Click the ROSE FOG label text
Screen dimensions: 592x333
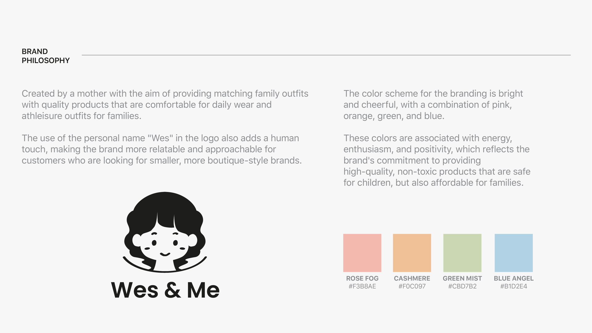362,278
